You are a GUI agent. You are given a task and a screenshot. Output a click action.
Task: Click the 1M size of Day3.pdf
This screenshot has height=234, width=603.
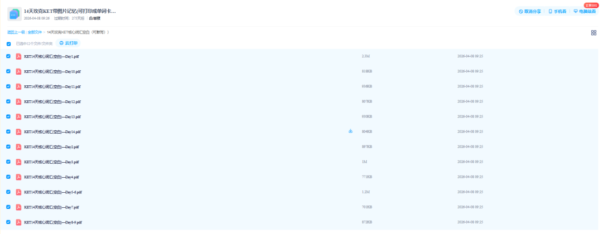coord(364,162)
